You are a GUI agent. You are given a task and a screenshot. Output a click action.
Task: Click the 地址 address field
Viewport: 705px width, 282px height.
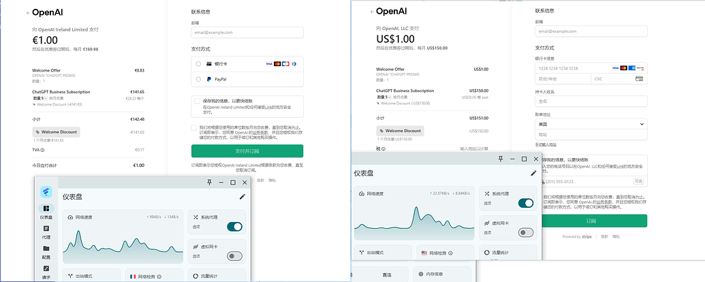pyautogui.click(x=591, y=134)
